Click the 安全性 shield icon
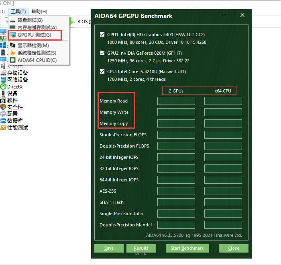281x265 pixels. [x=3, y=107]
